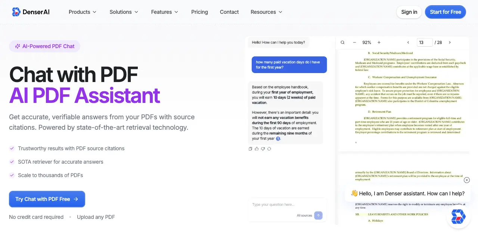Go to the next PDF page

[450, 42]
